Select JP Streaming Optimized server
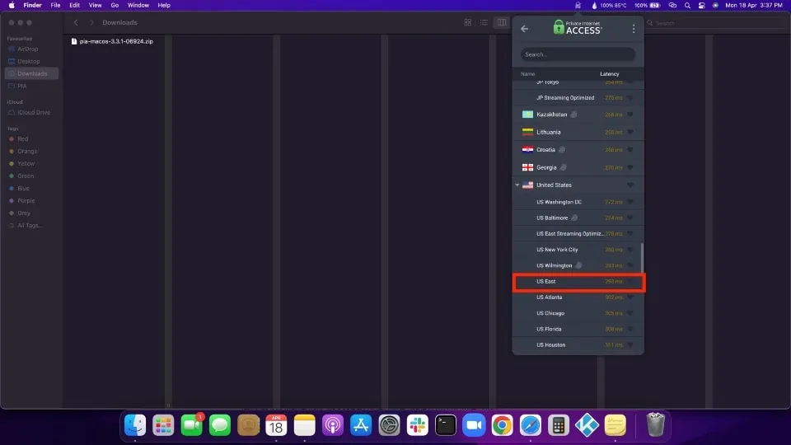791x445 pixels. tap(578, 98)
